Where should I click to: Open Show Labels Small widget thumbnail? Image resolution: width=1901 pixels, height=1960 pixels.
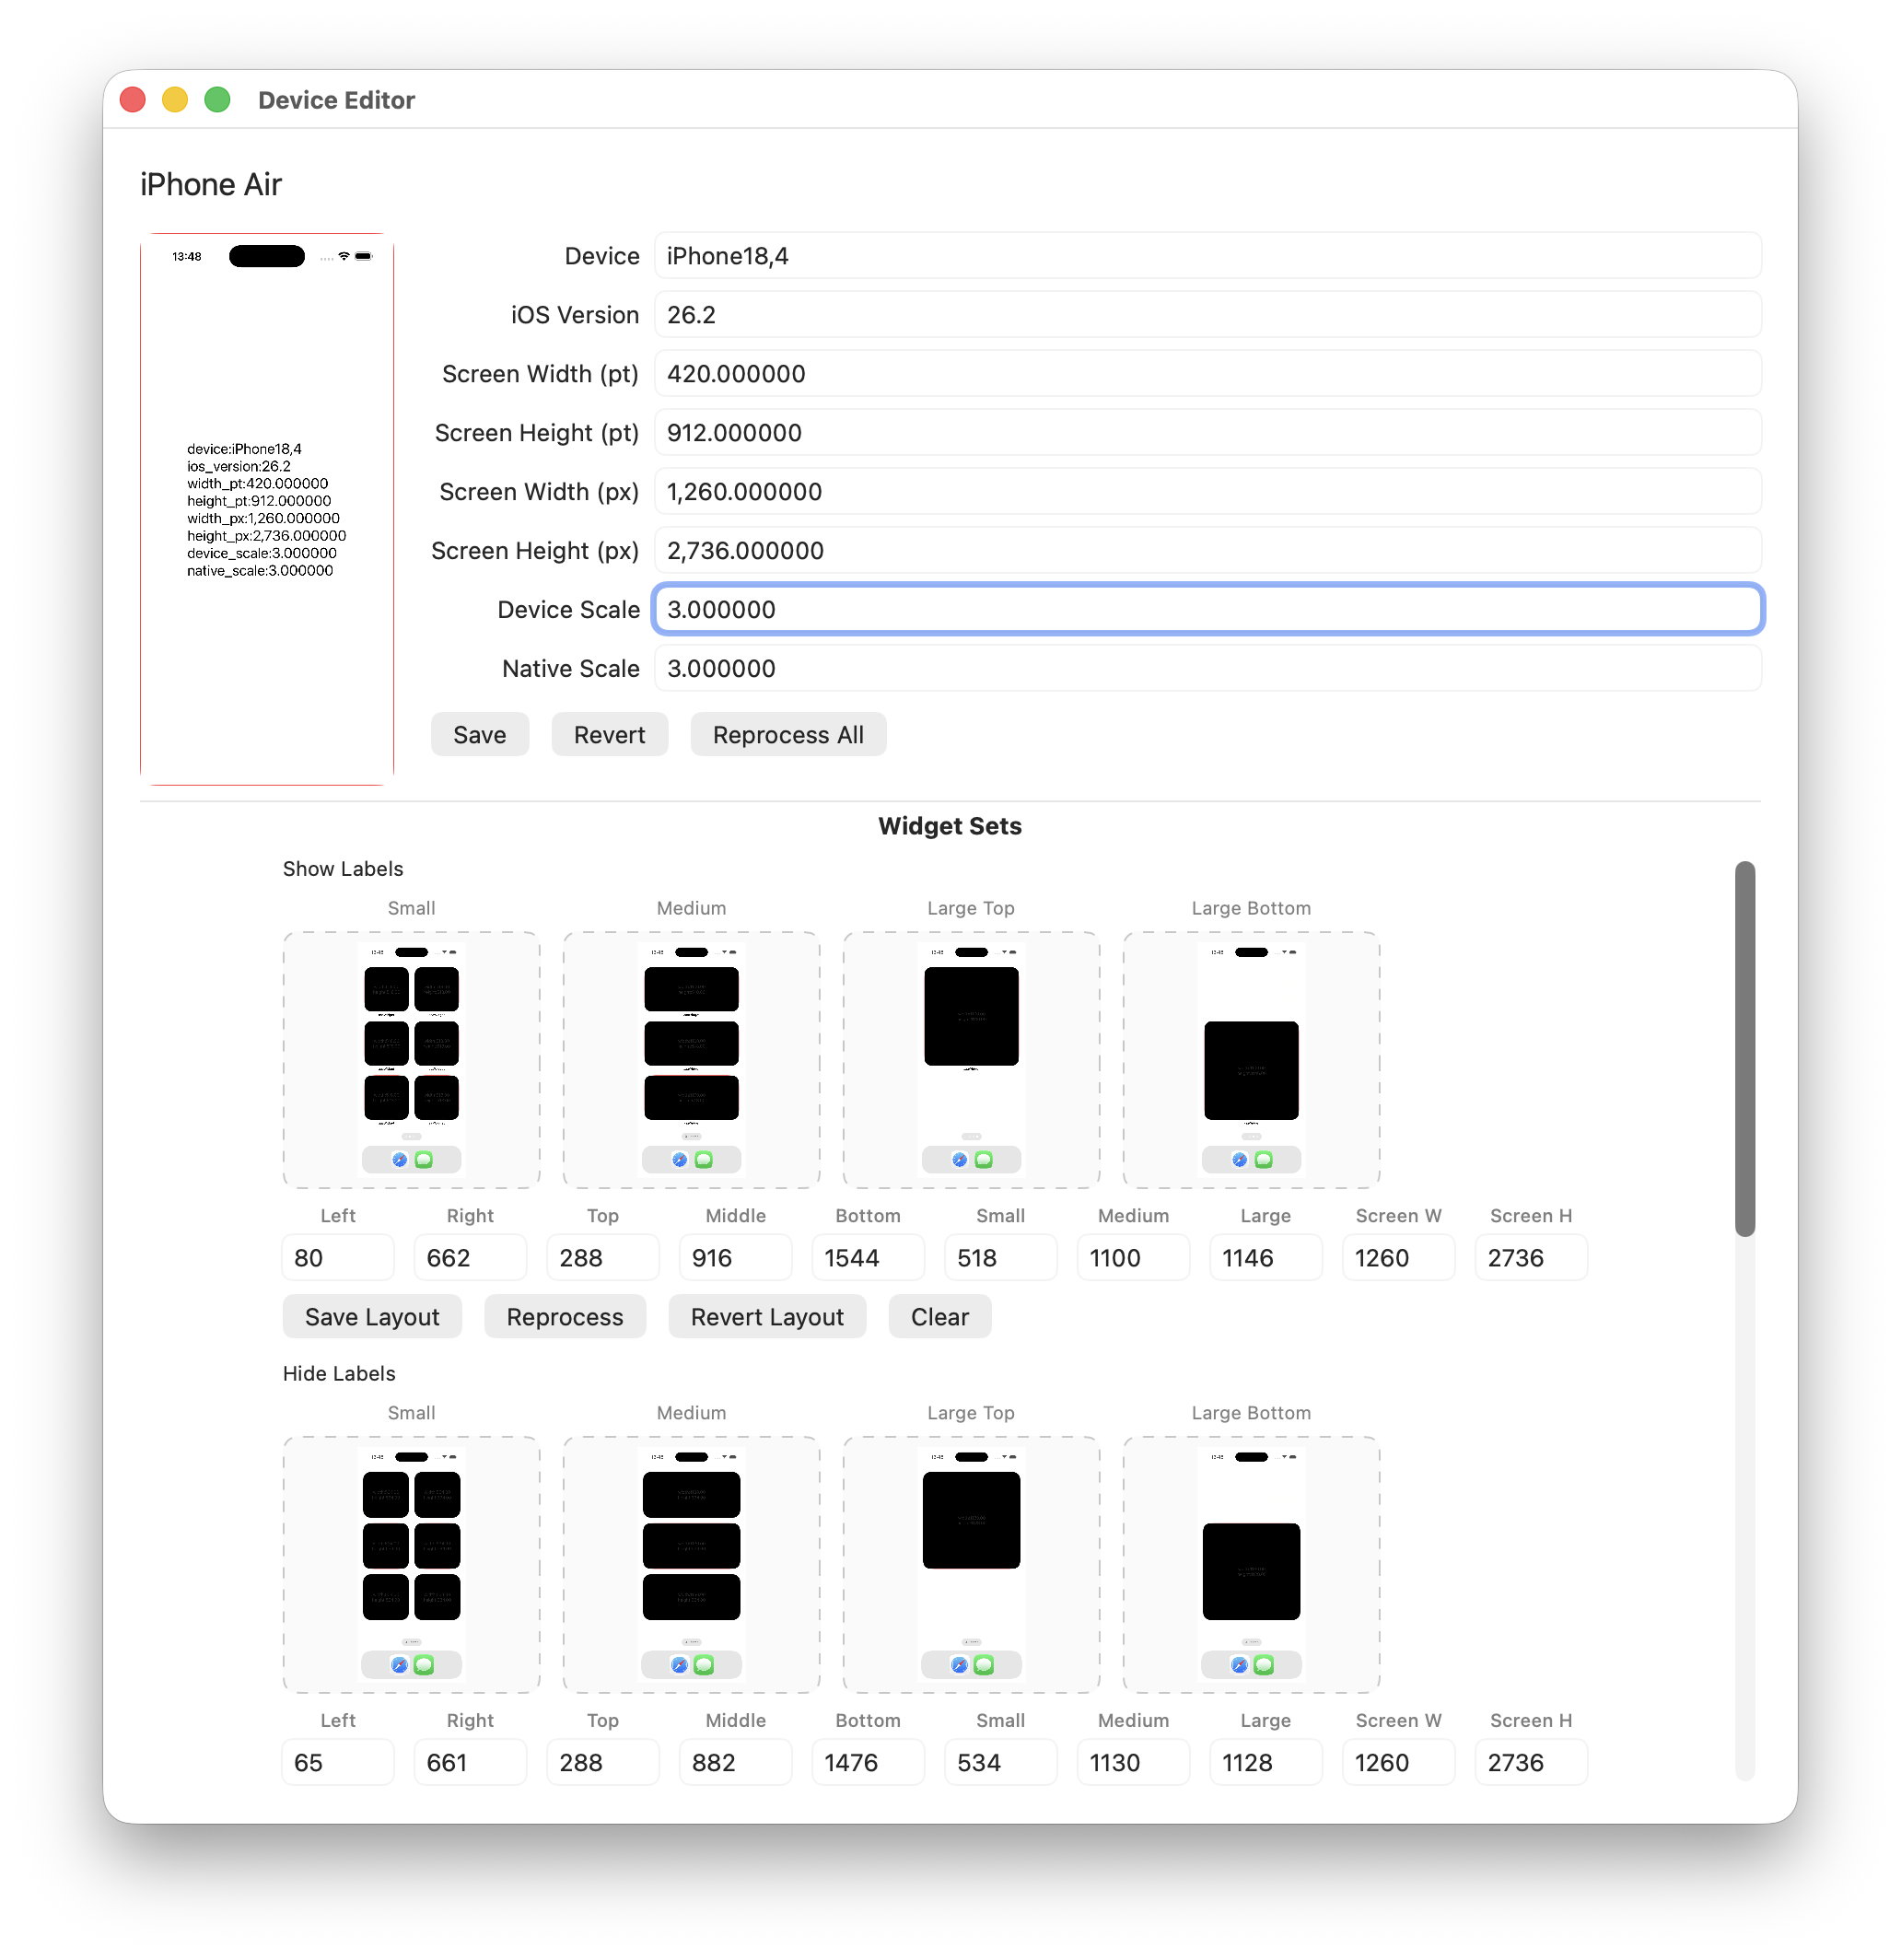tap(411, 1060)
